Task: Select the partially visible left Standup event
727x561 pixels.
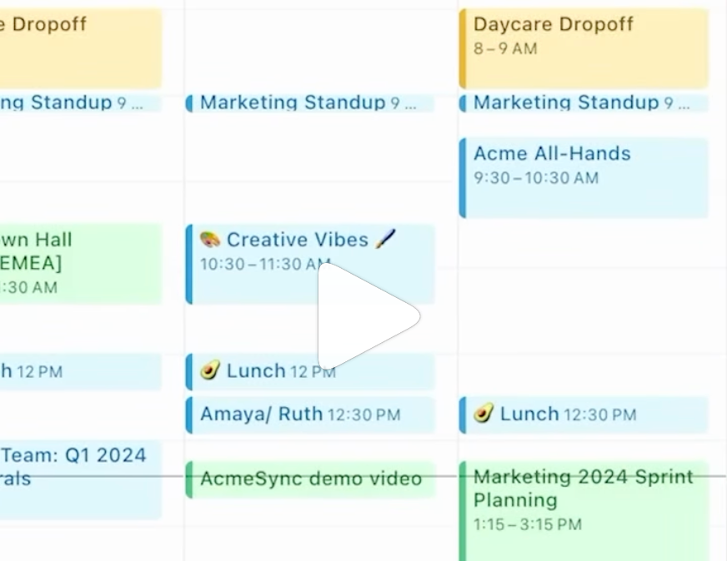Action: [x=81, y=102]
